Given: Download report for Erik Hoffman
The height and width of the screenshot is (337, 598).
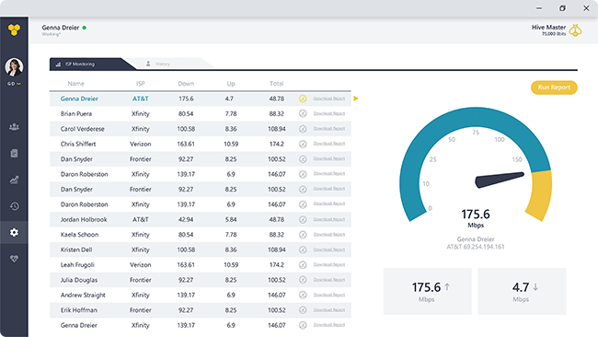Looking at the screenshot, I should click(x=329, y=310).
